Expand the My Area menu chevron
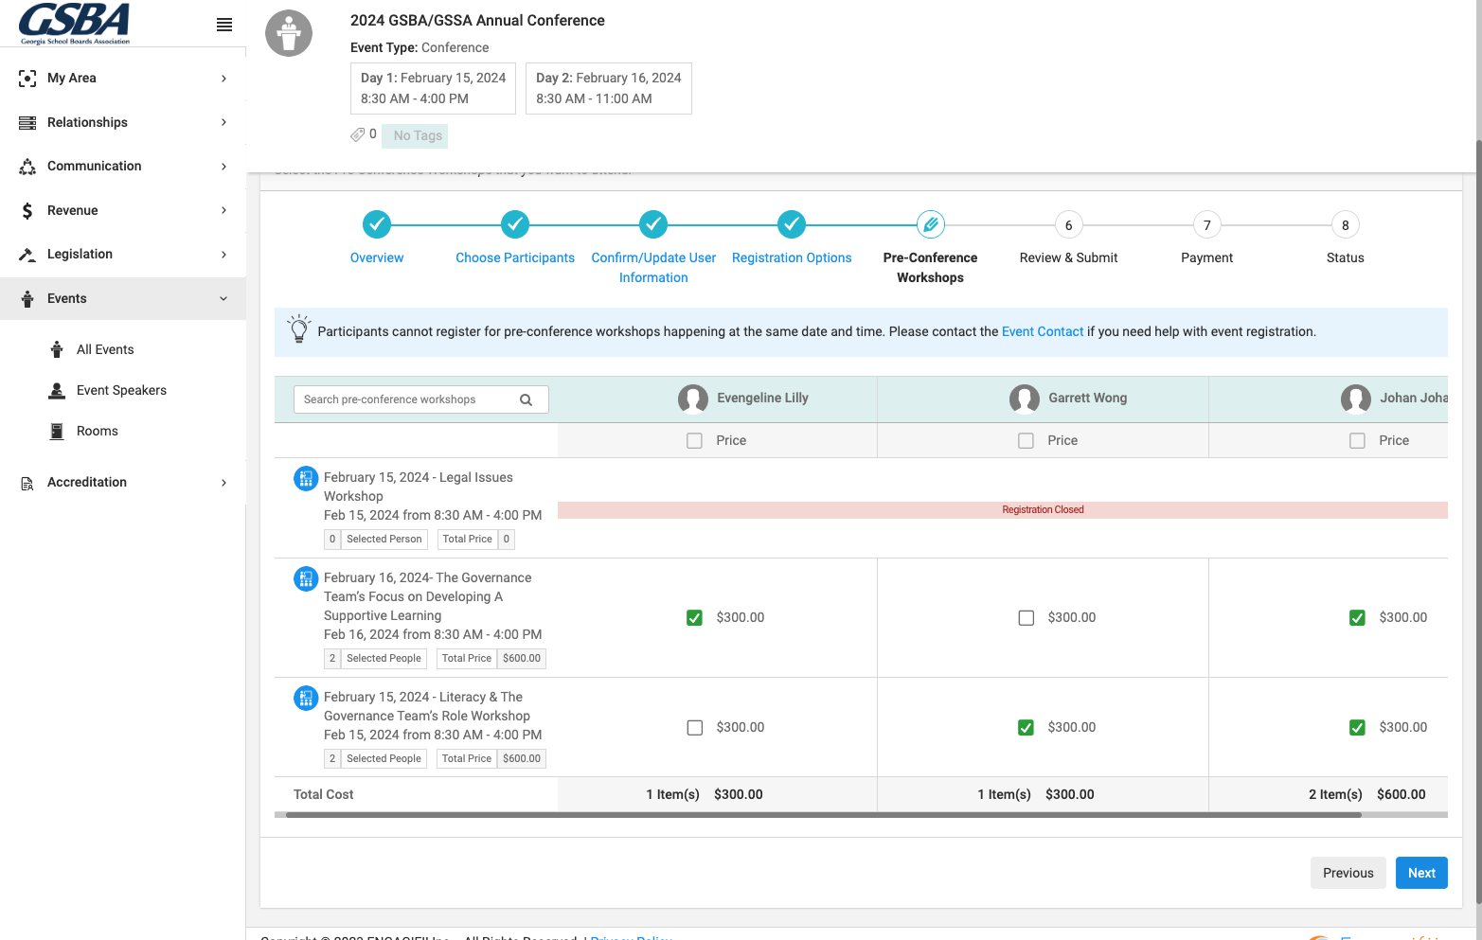 click(224, 79)
